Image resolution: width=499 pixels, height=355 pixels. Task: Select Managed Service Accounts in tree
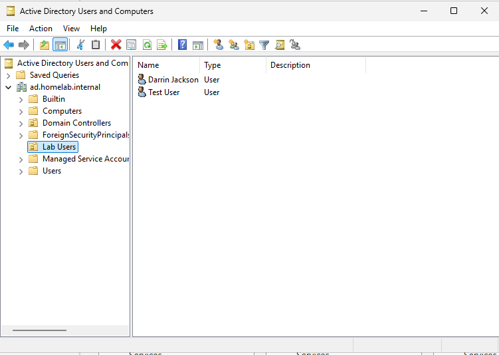[x=86, y=159]
